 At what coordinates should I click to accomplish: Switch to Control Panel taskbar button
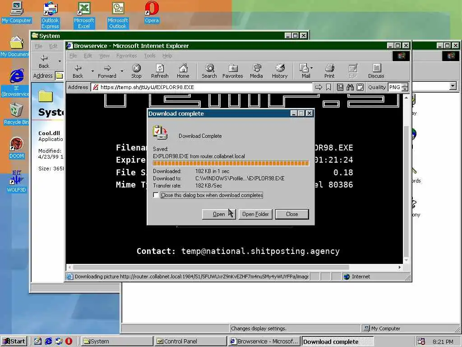click(190, 341)
